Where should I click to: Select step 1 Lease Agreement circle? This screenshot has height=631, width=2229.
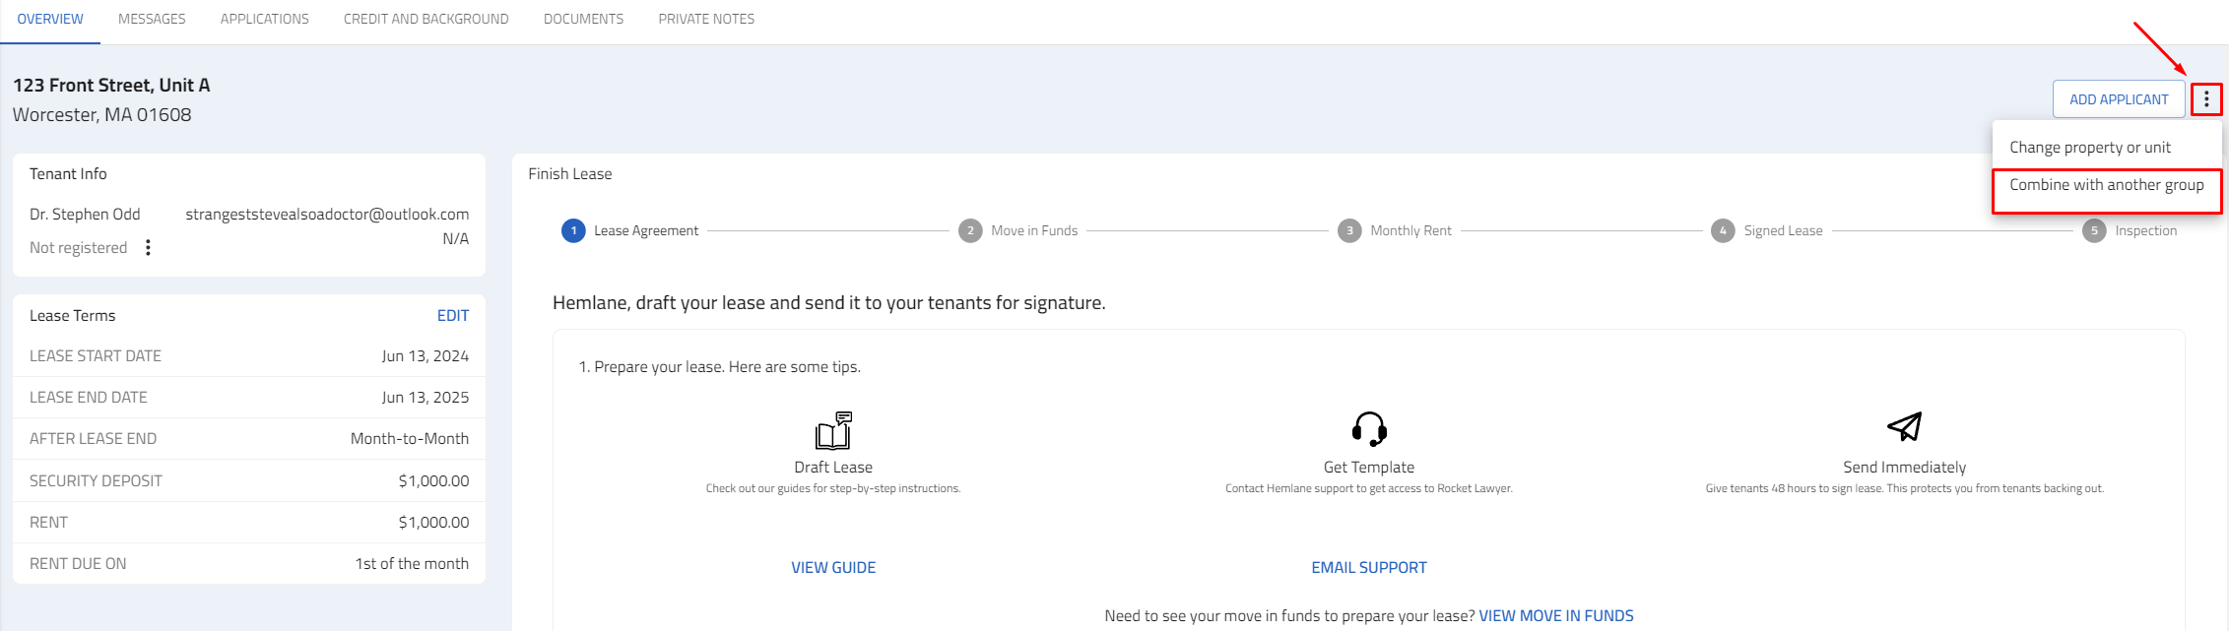pyautogui.click(x=573, y=230)
